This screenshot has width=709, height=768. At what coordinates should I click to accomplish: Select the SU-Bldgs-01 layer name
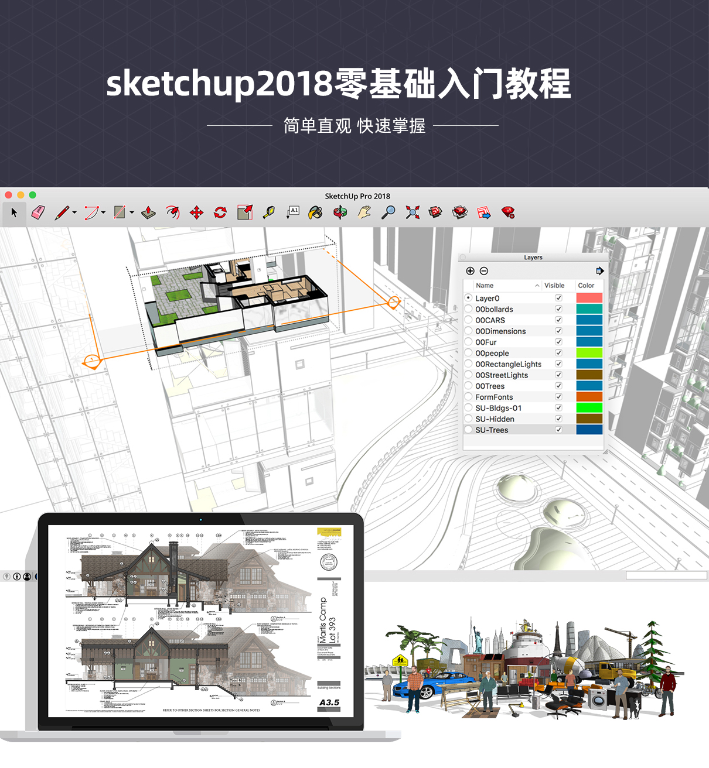[x=498, y=408]
